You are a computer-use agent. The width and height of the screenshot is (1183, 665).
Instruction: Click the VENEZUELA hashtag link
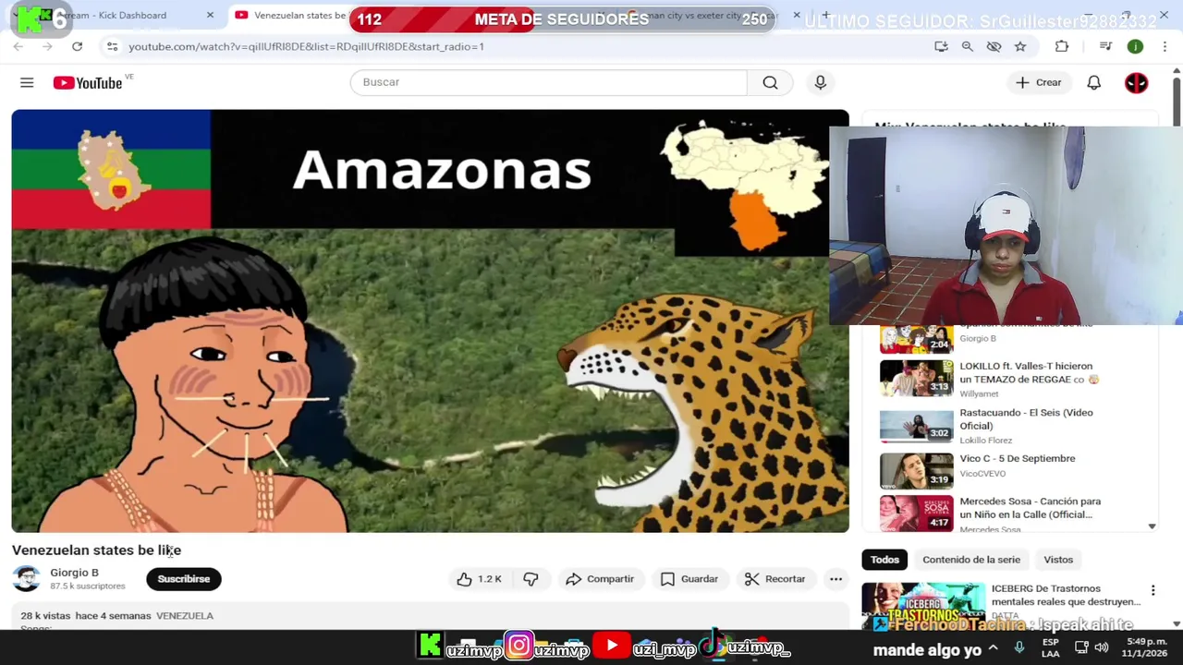click(x=185, y=616)
